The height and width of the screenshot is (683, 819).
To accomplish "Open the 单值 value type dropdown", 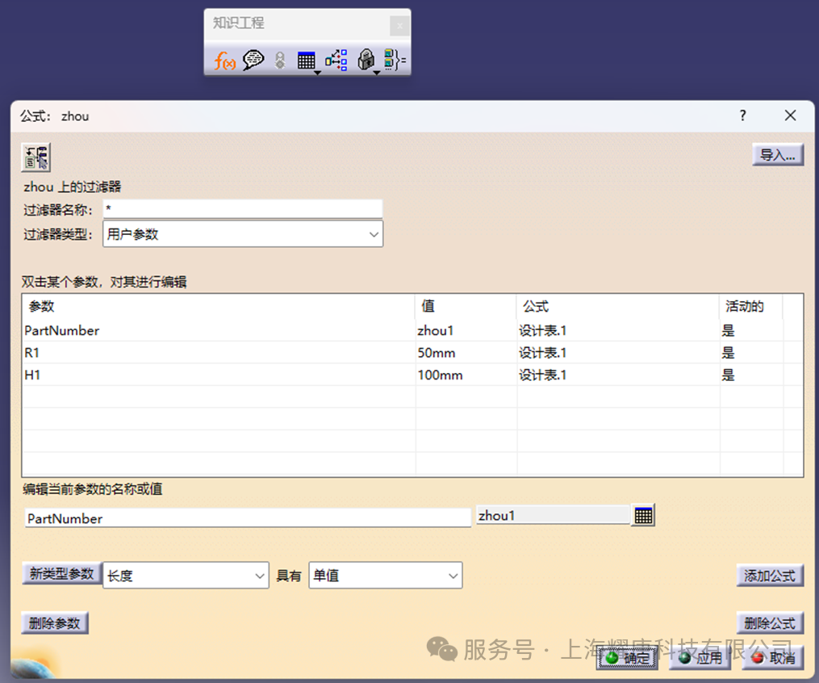I will point(386,576).
